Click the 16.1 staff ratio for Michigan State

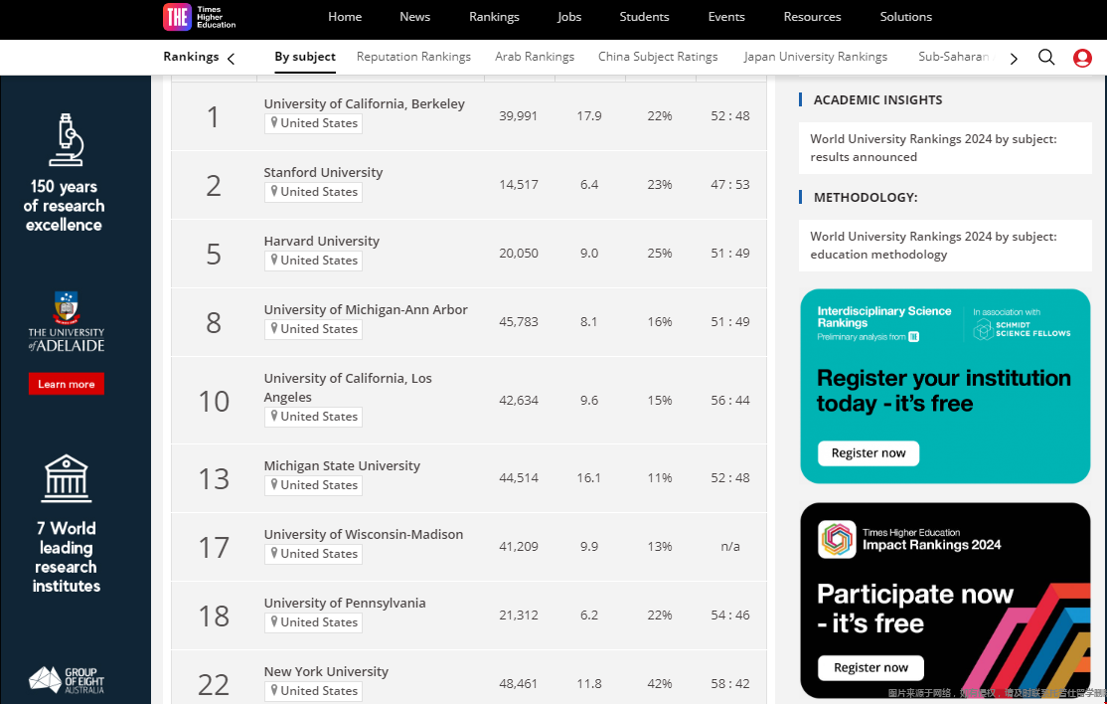click(589, 478)
